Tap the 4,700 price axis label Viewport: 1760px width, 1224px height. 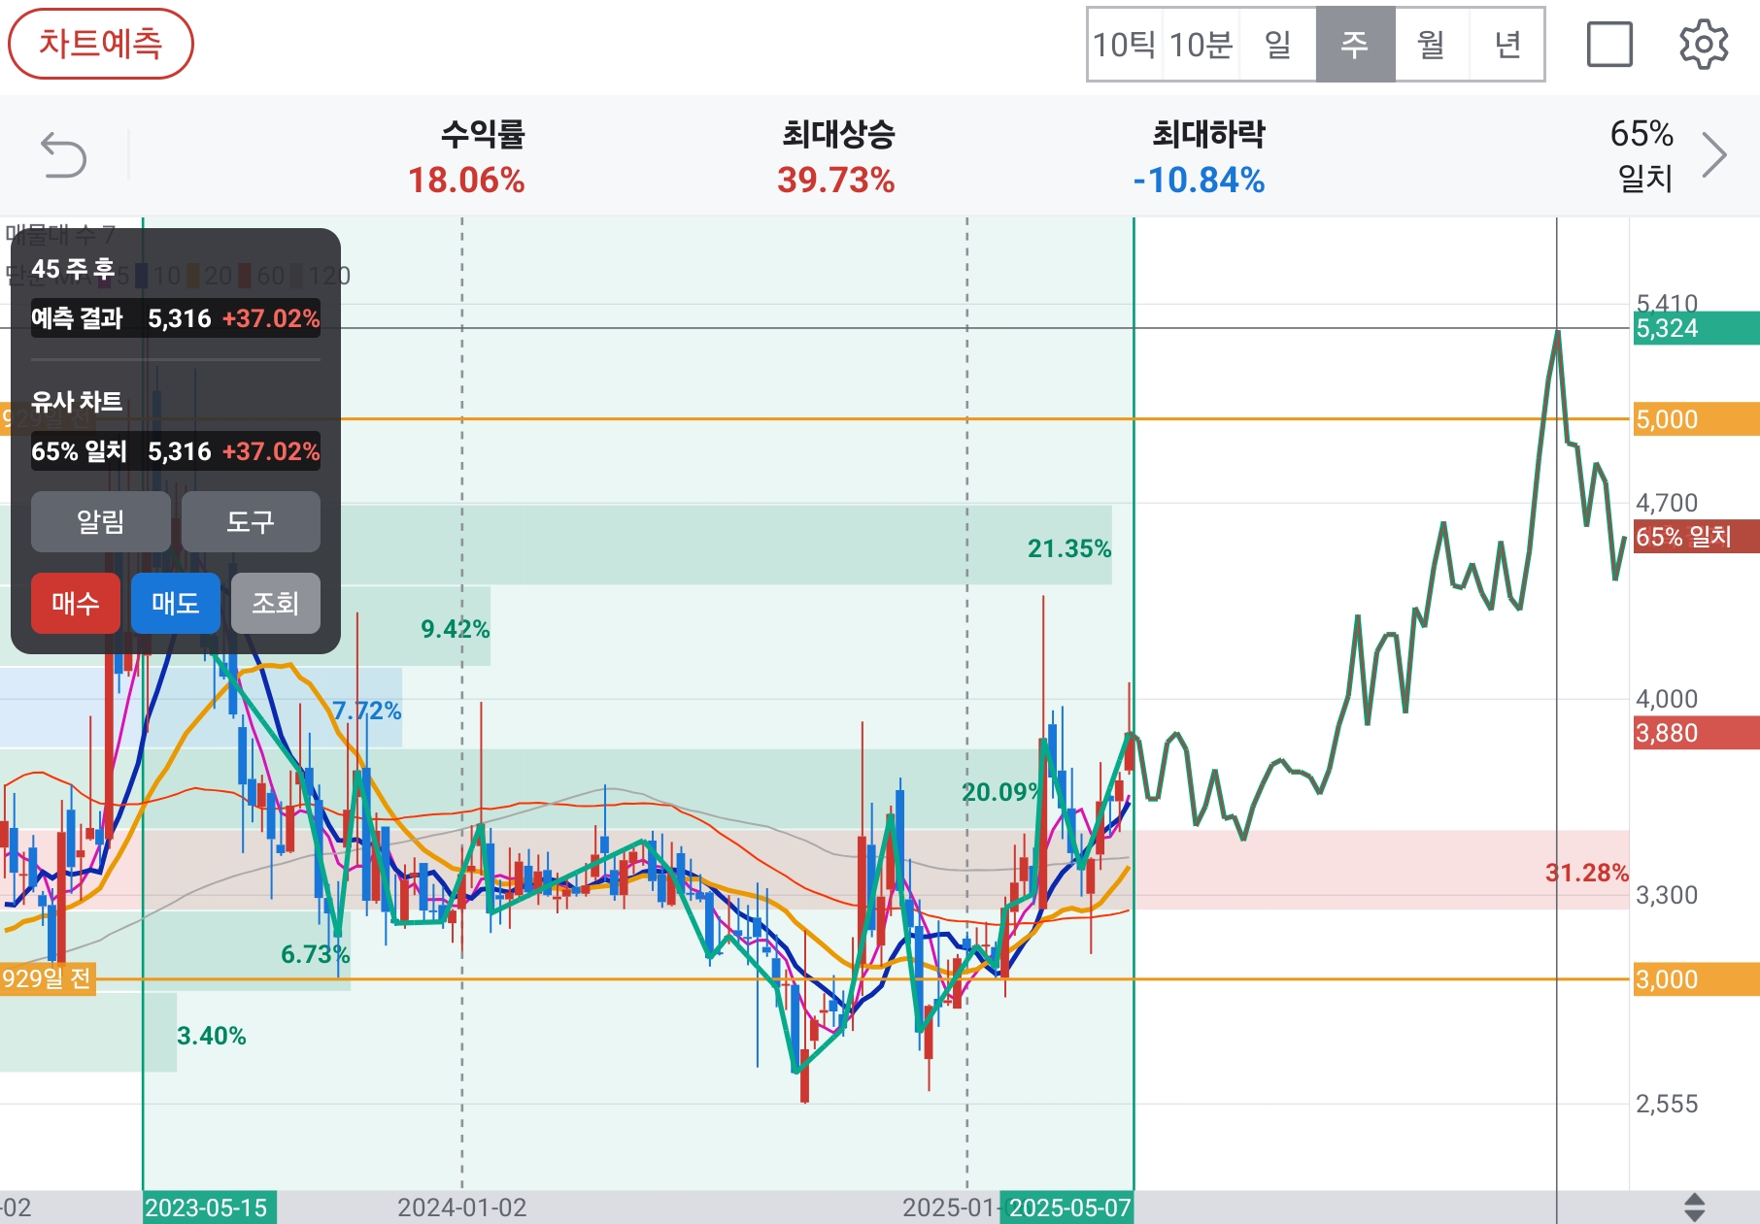coord(1667,503)
